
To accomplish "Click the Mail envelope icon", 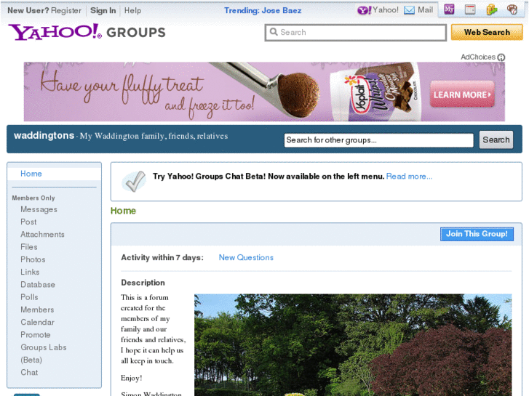I will (409, 10).
